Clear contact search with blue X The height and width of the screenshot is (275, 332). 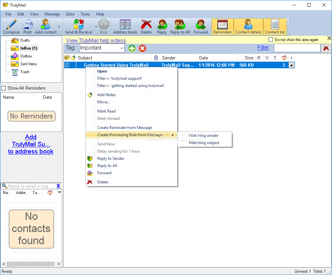(59, 186)
